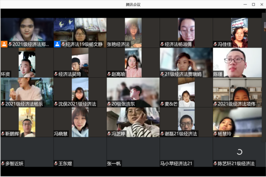The width and height of the screenshot is (266, 177).
Task: Select video tile of 冯晓慧
Action: [x=80, y=122]
